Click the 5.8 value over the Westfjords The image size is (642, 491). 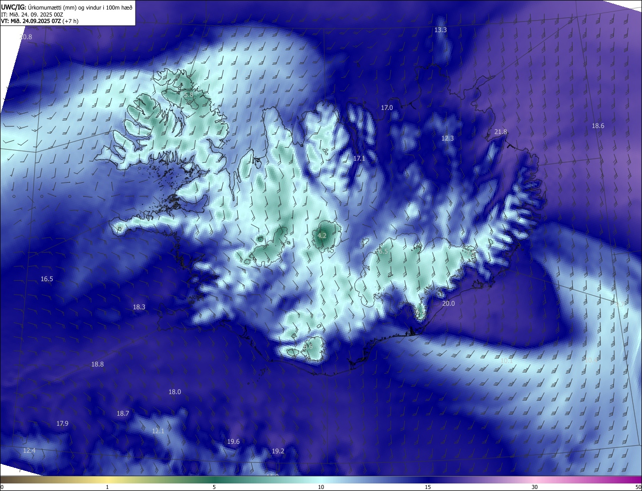click(188, 95)
